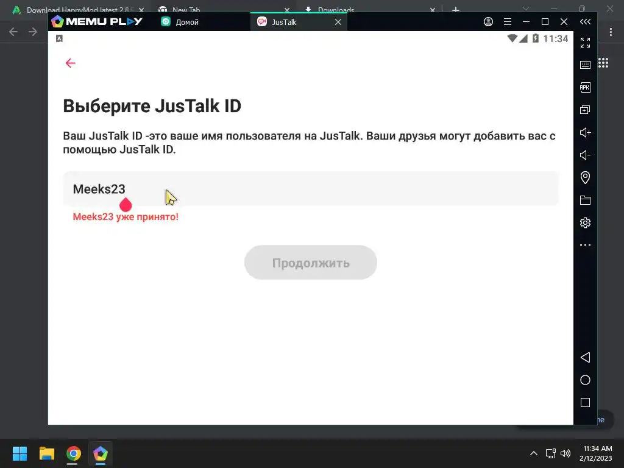Switch to Chrome on the taskbar

point(73,453)
